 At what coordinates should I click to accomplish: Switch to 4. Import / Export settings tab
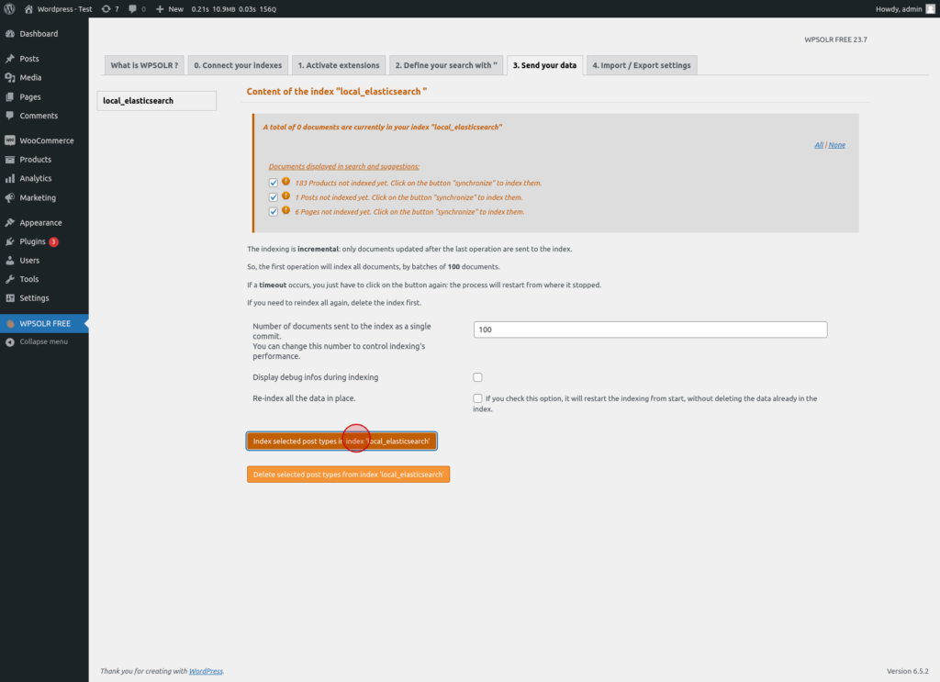coord(642,65)
